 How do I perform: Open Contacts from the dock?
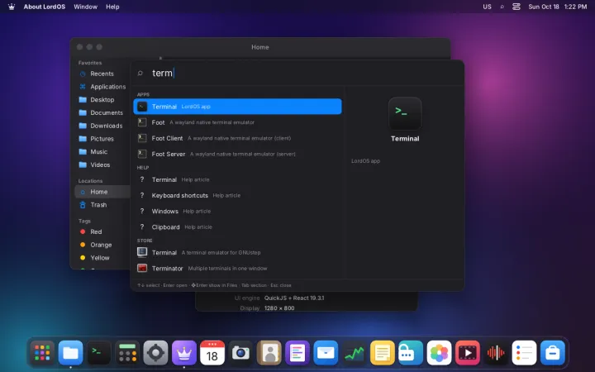coord(269,353)
